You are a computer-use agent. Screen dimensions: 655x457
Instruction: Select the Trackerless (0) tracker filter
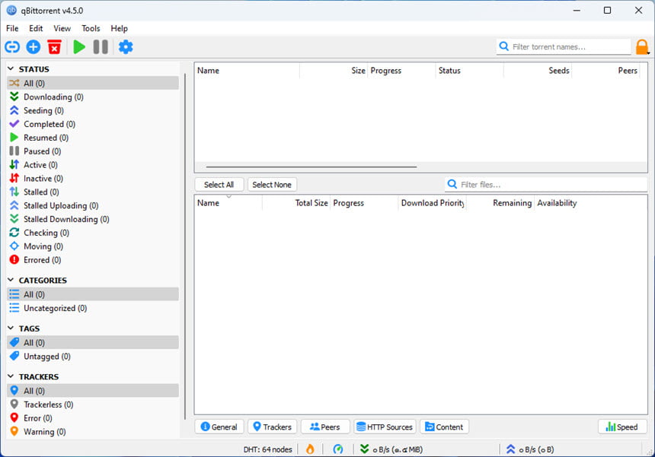tap(93, 405)
